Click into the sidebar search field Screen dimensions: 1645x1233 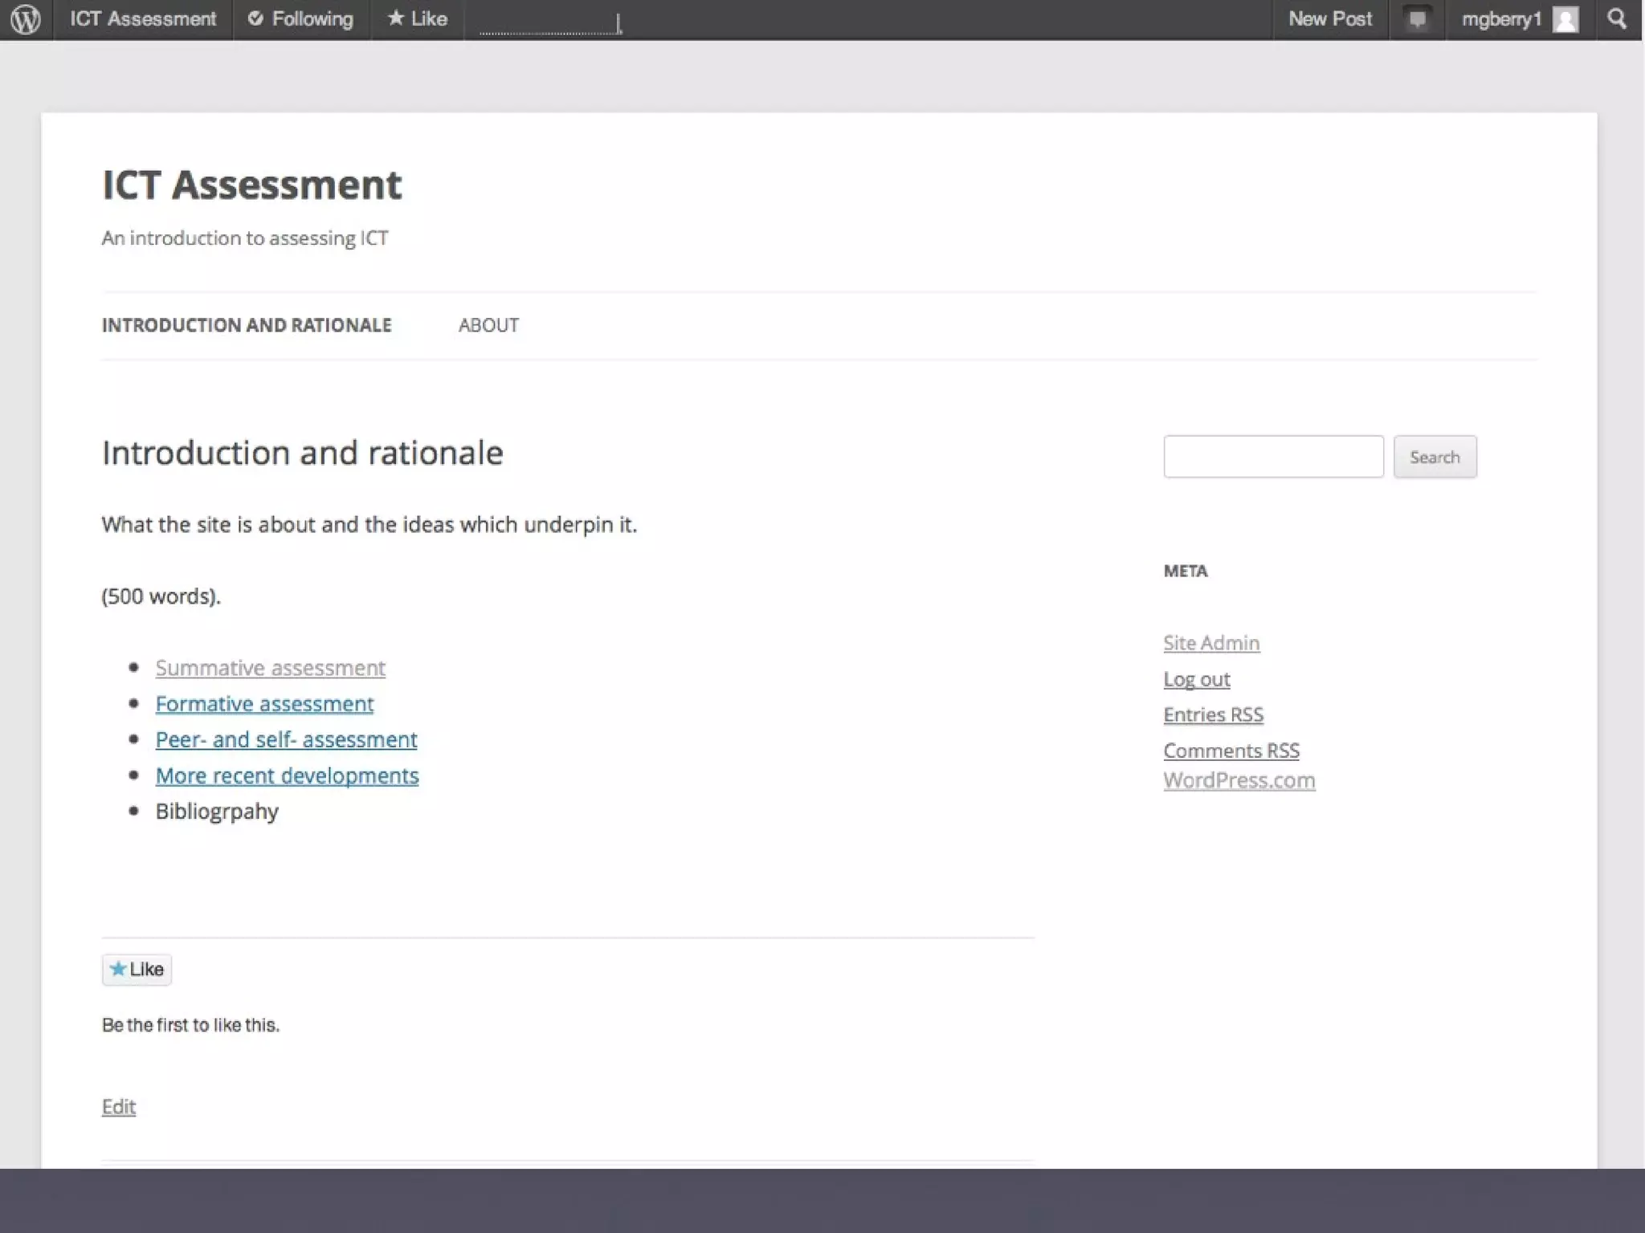pos(1273,457)
